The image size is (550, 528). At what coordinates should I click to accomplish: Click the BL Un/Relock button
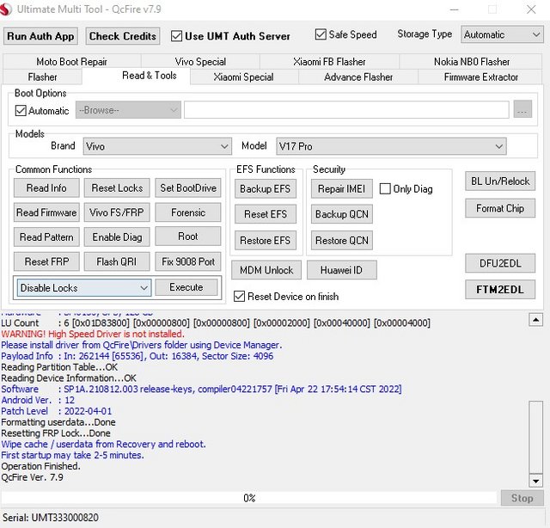coord(500,181)
